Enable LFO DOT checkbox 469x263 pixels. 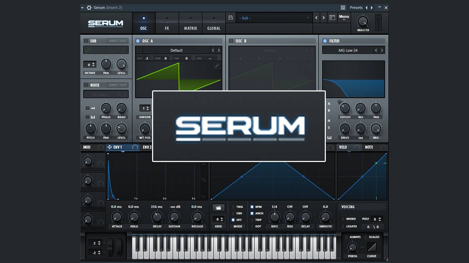pyautogui.click(x=252, y=226)
